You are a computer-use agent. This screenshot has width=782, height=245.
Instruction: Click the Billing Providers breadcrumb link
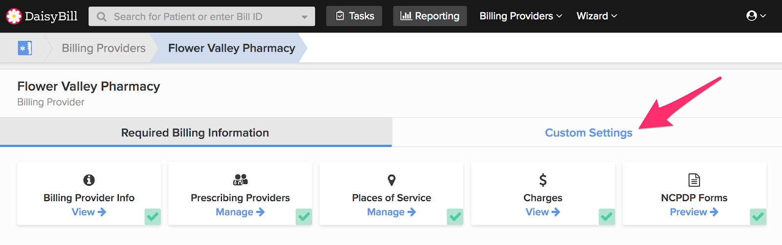104,48
